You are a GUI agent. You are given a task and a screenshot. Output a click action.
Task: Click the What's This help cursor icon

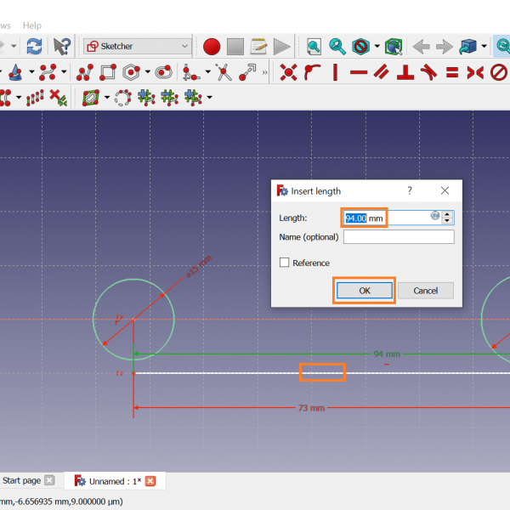click(x=62, y=46)
